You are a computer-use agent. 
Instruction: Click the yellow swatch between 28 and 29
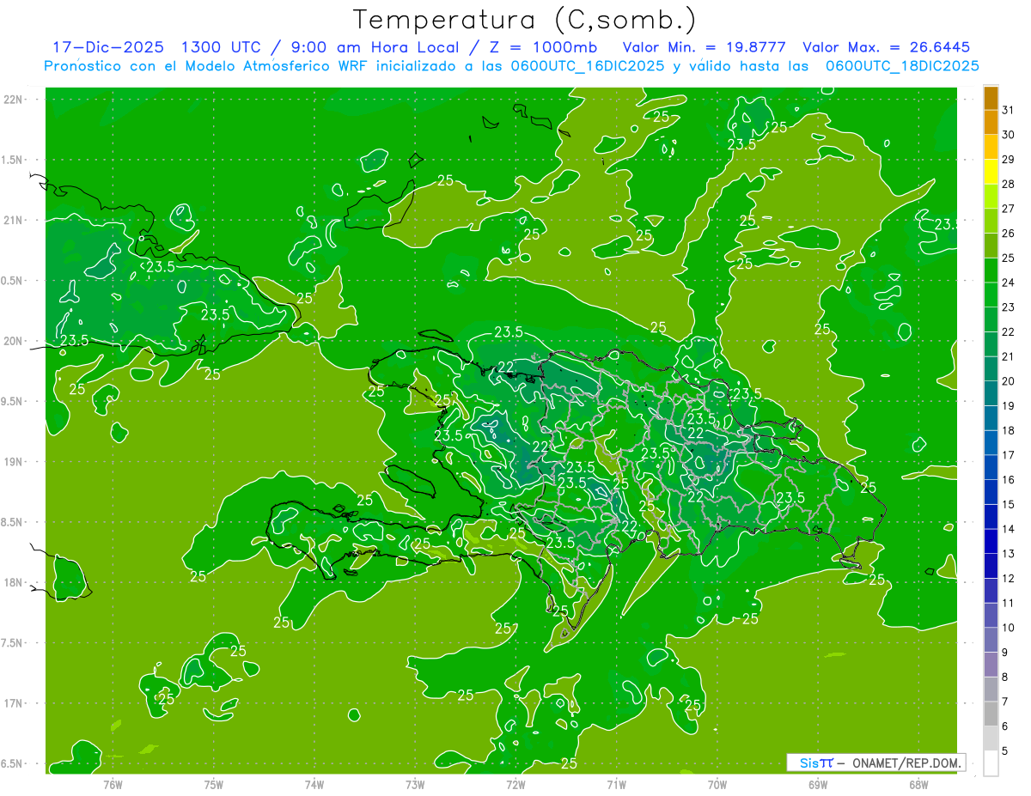[991, 172]
